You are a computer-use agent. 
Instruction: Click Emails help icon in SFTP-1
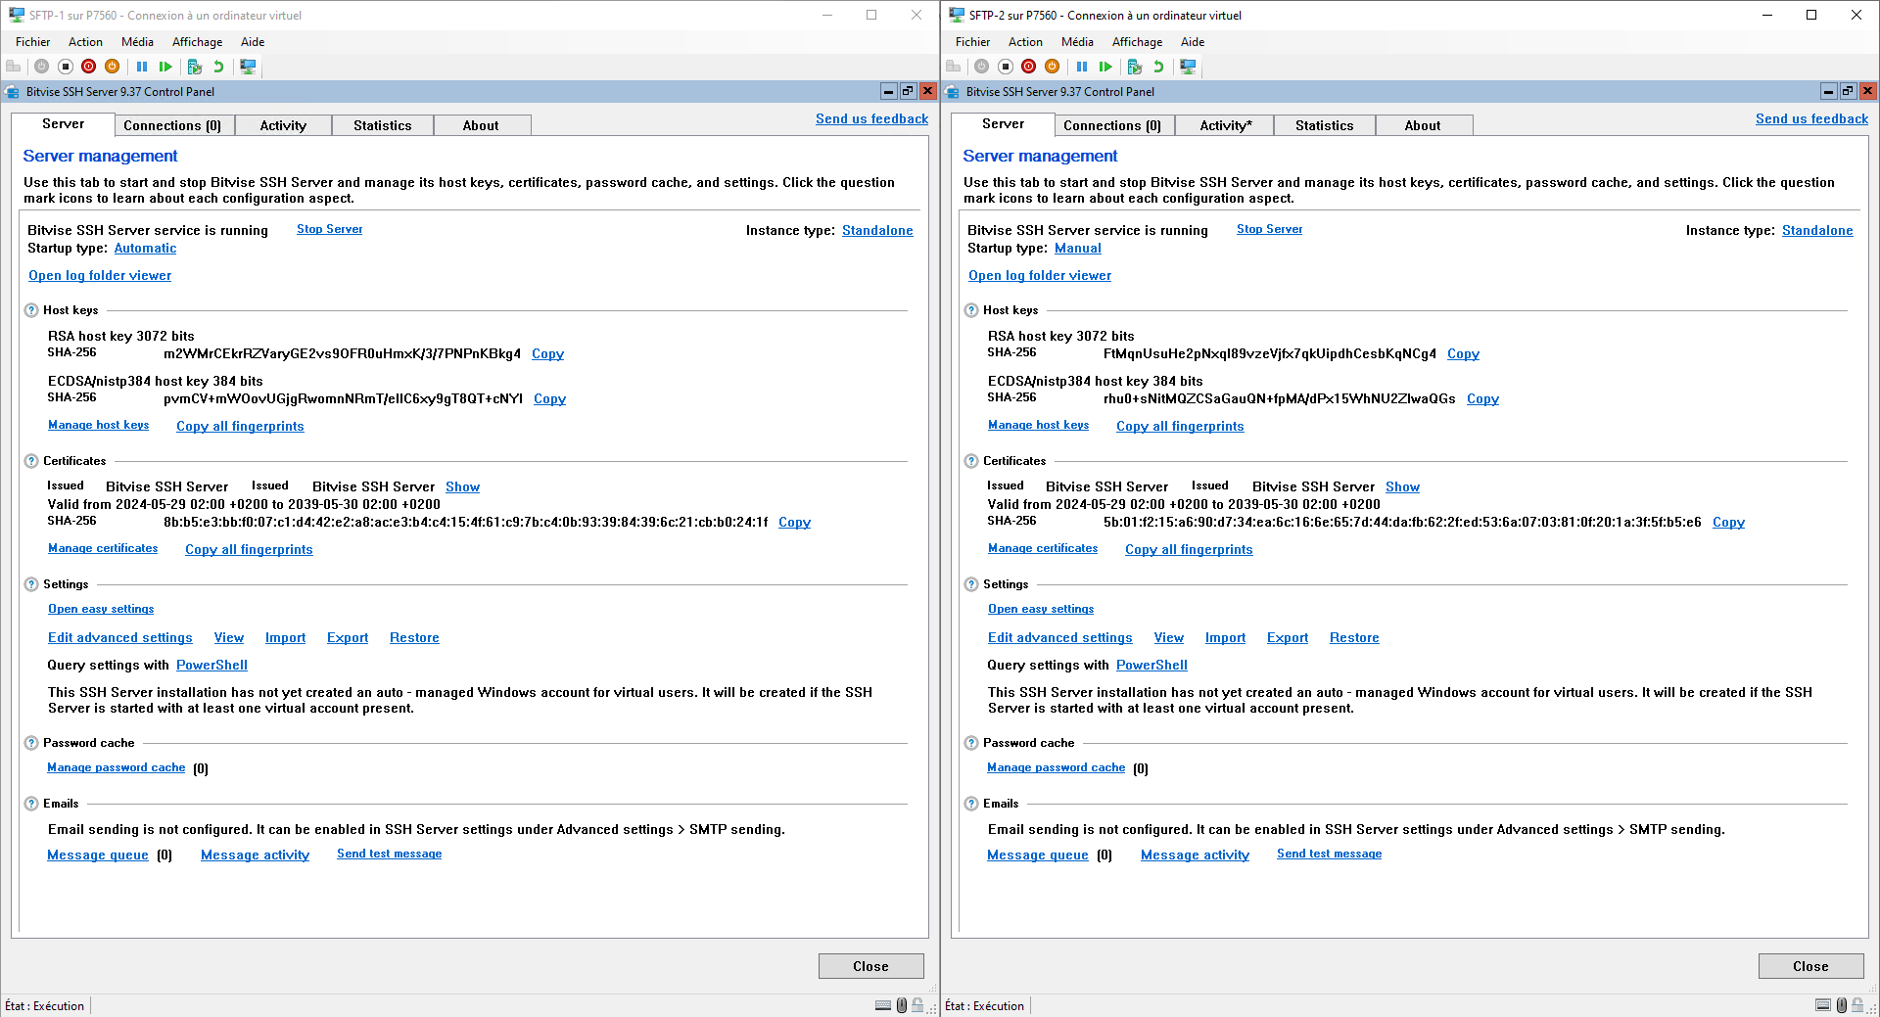click(31, 804)
